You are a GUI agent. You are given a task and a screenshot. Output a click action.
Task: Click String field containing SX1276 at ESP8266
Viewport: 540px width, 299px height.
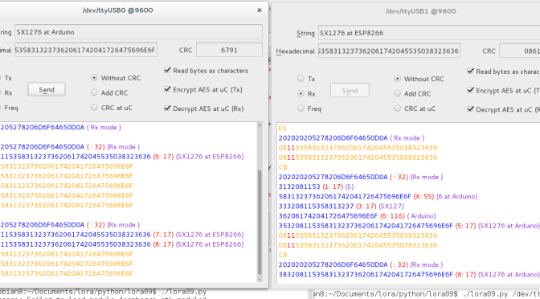[429, 33]
